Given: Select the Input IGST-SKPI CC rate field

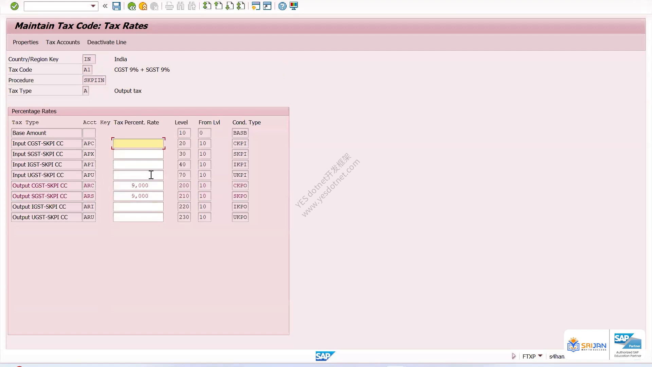Looking at the screenshot, I should click(138, 164).
